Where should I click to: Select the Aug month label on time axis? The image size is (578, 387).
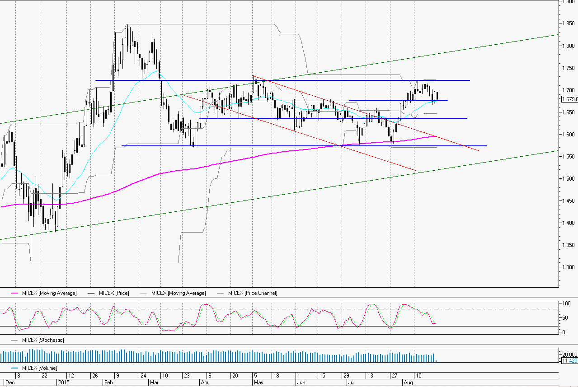[408, 382]
